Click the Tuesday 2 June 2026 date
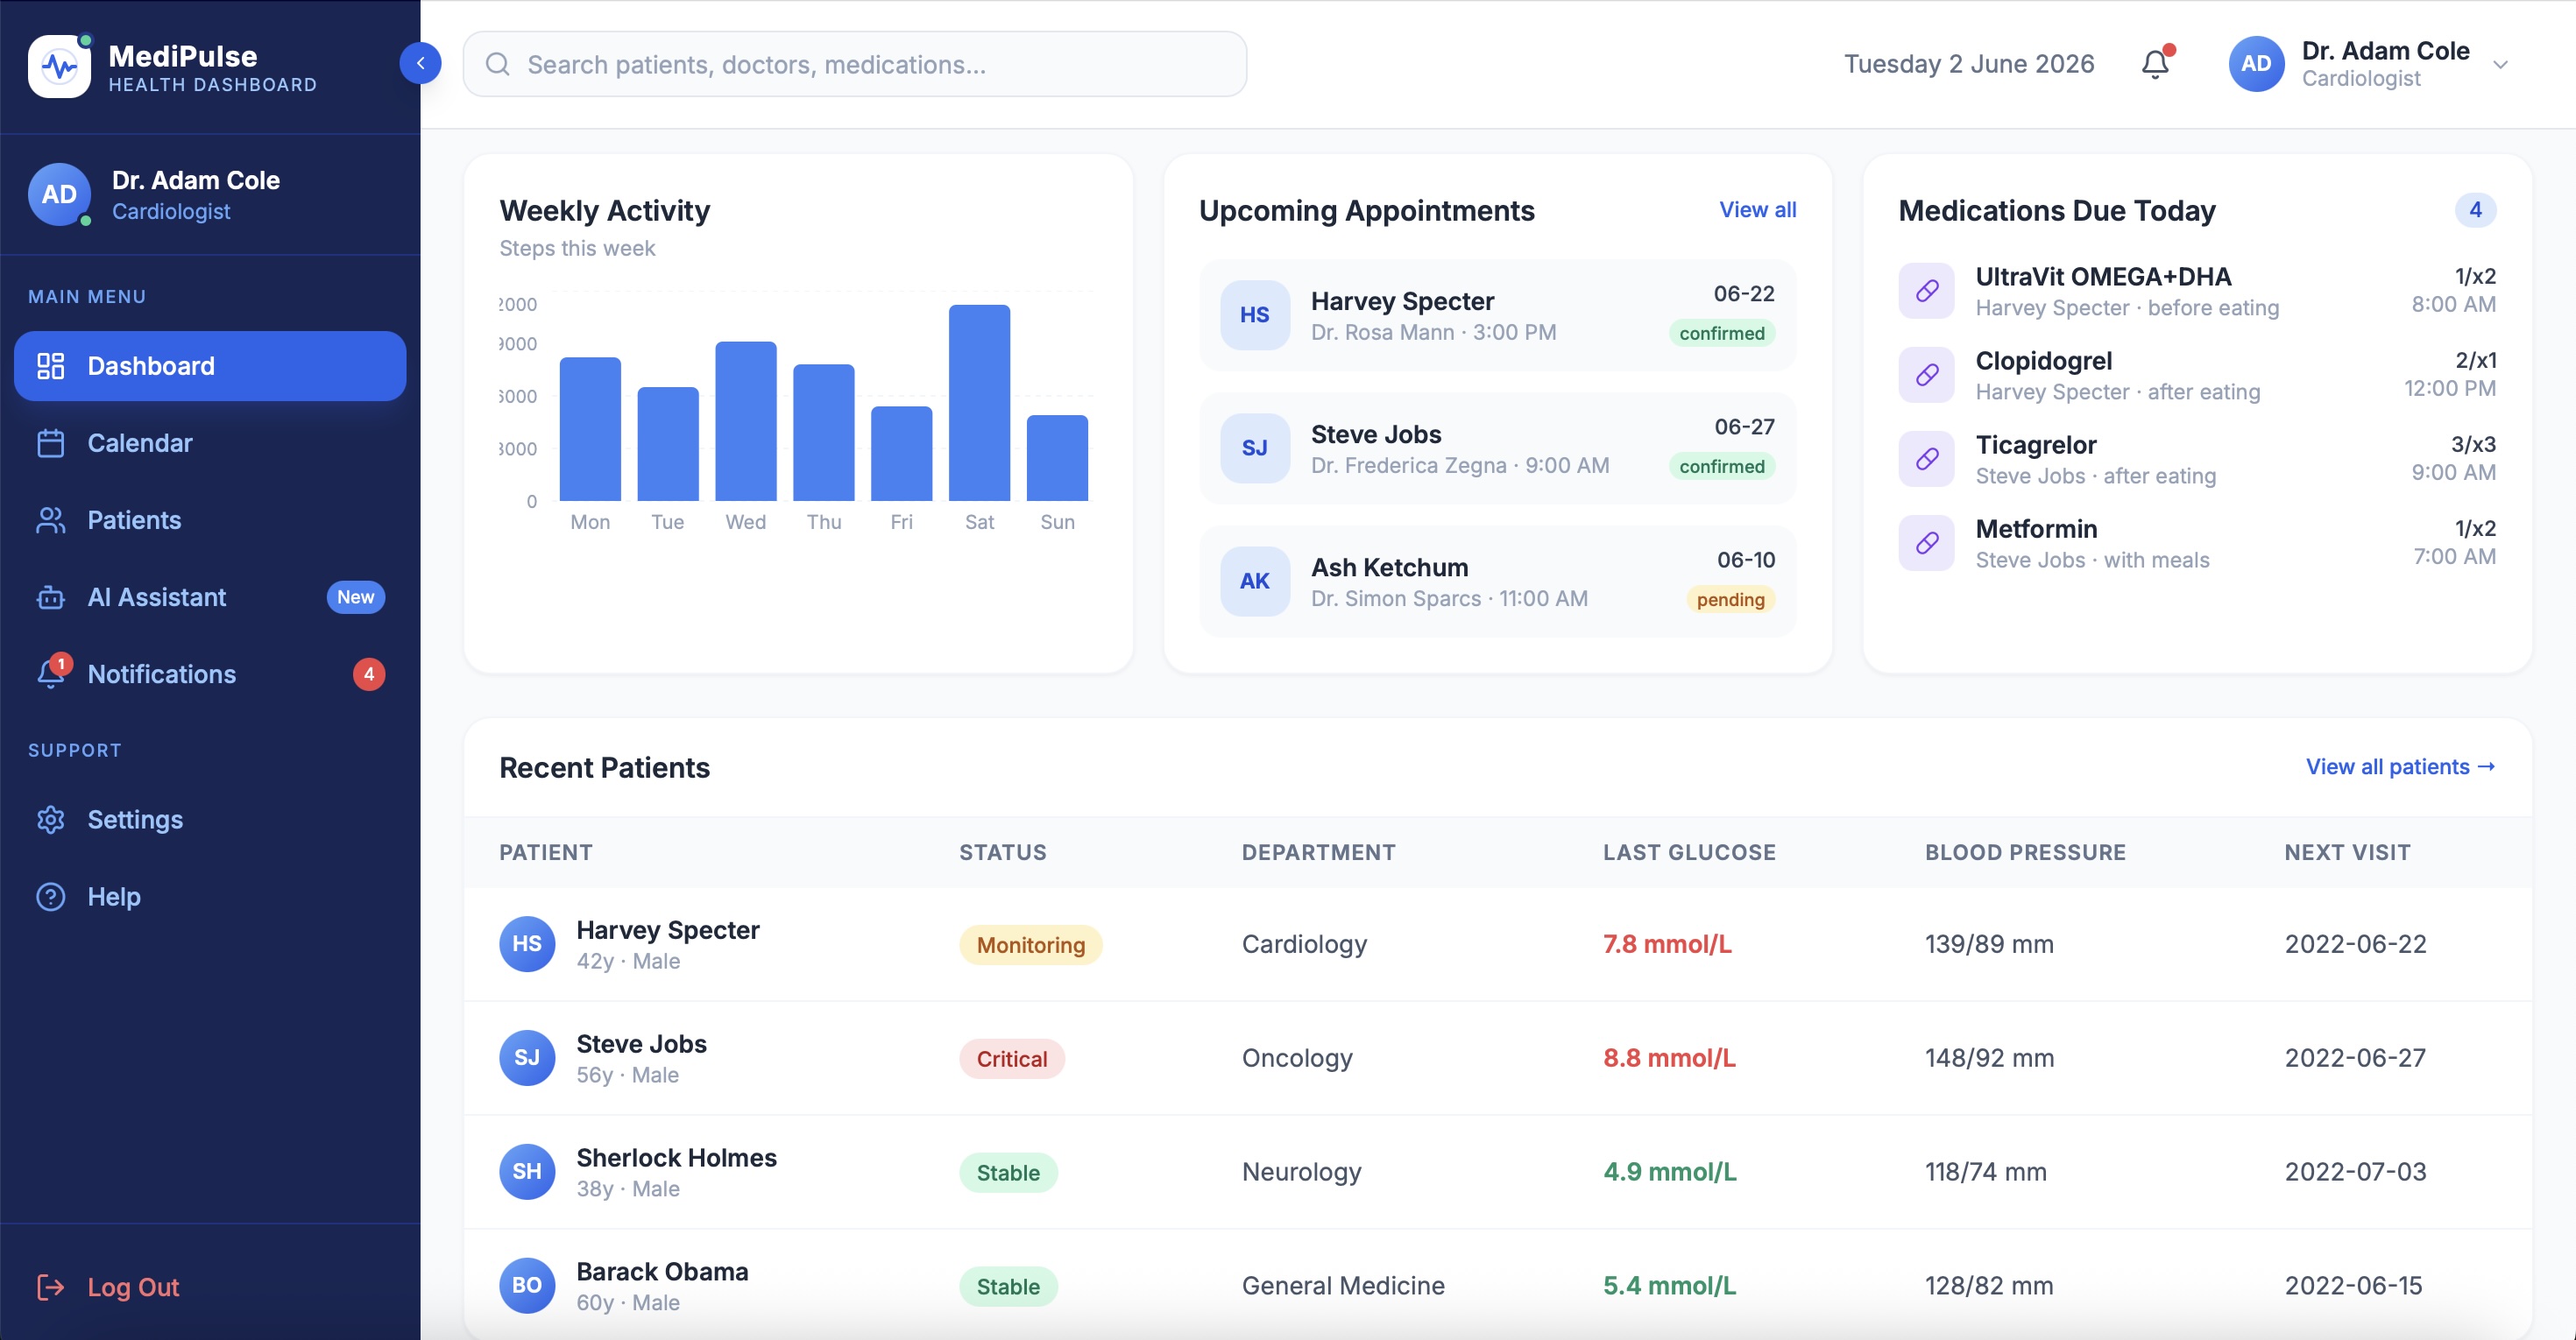2576x1340 pixels. 1968,64
